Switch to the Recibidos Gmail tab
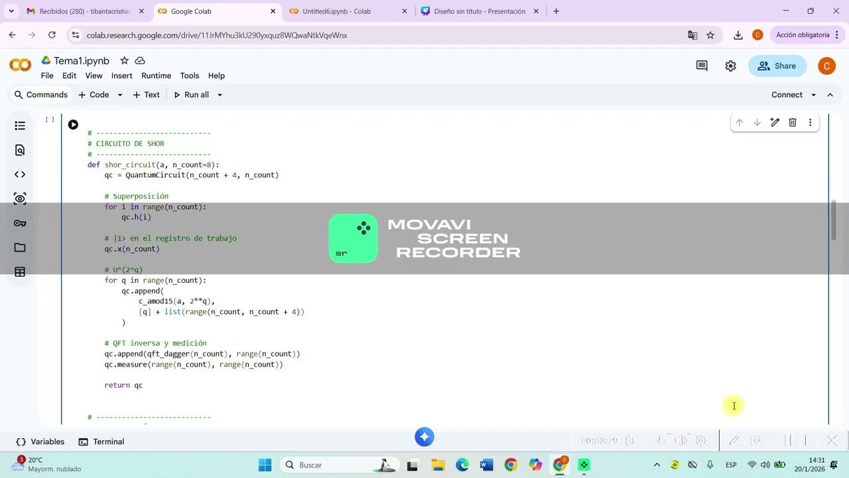The width and height of the screenshot is (849, 478). [85, 11]
